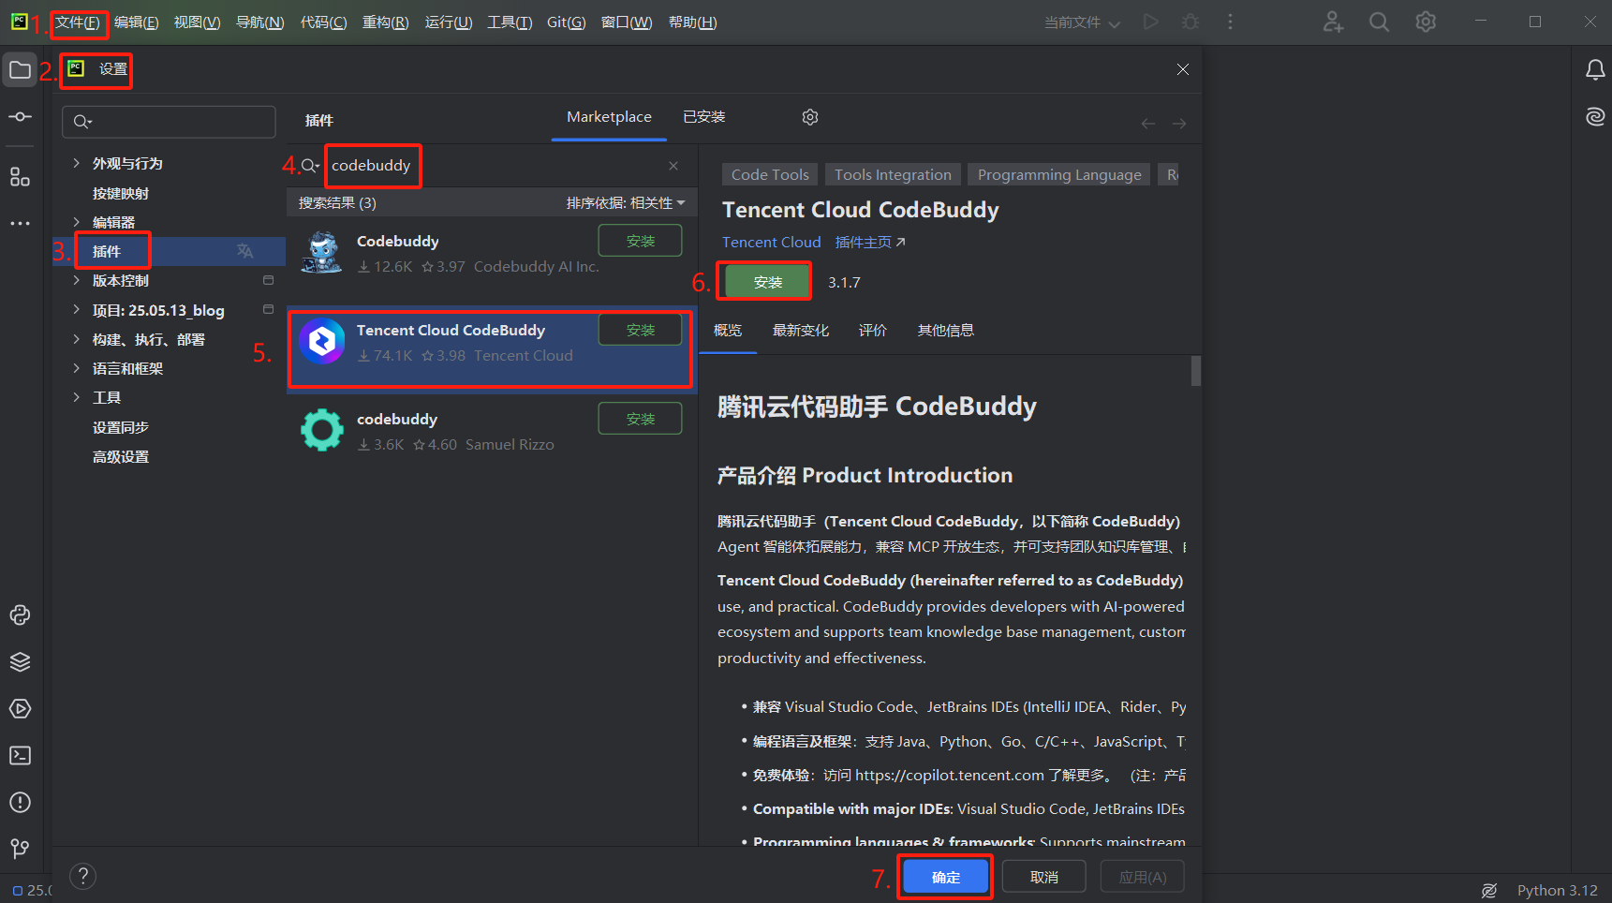Click the Code Tools tag

[x=770, y=175]
